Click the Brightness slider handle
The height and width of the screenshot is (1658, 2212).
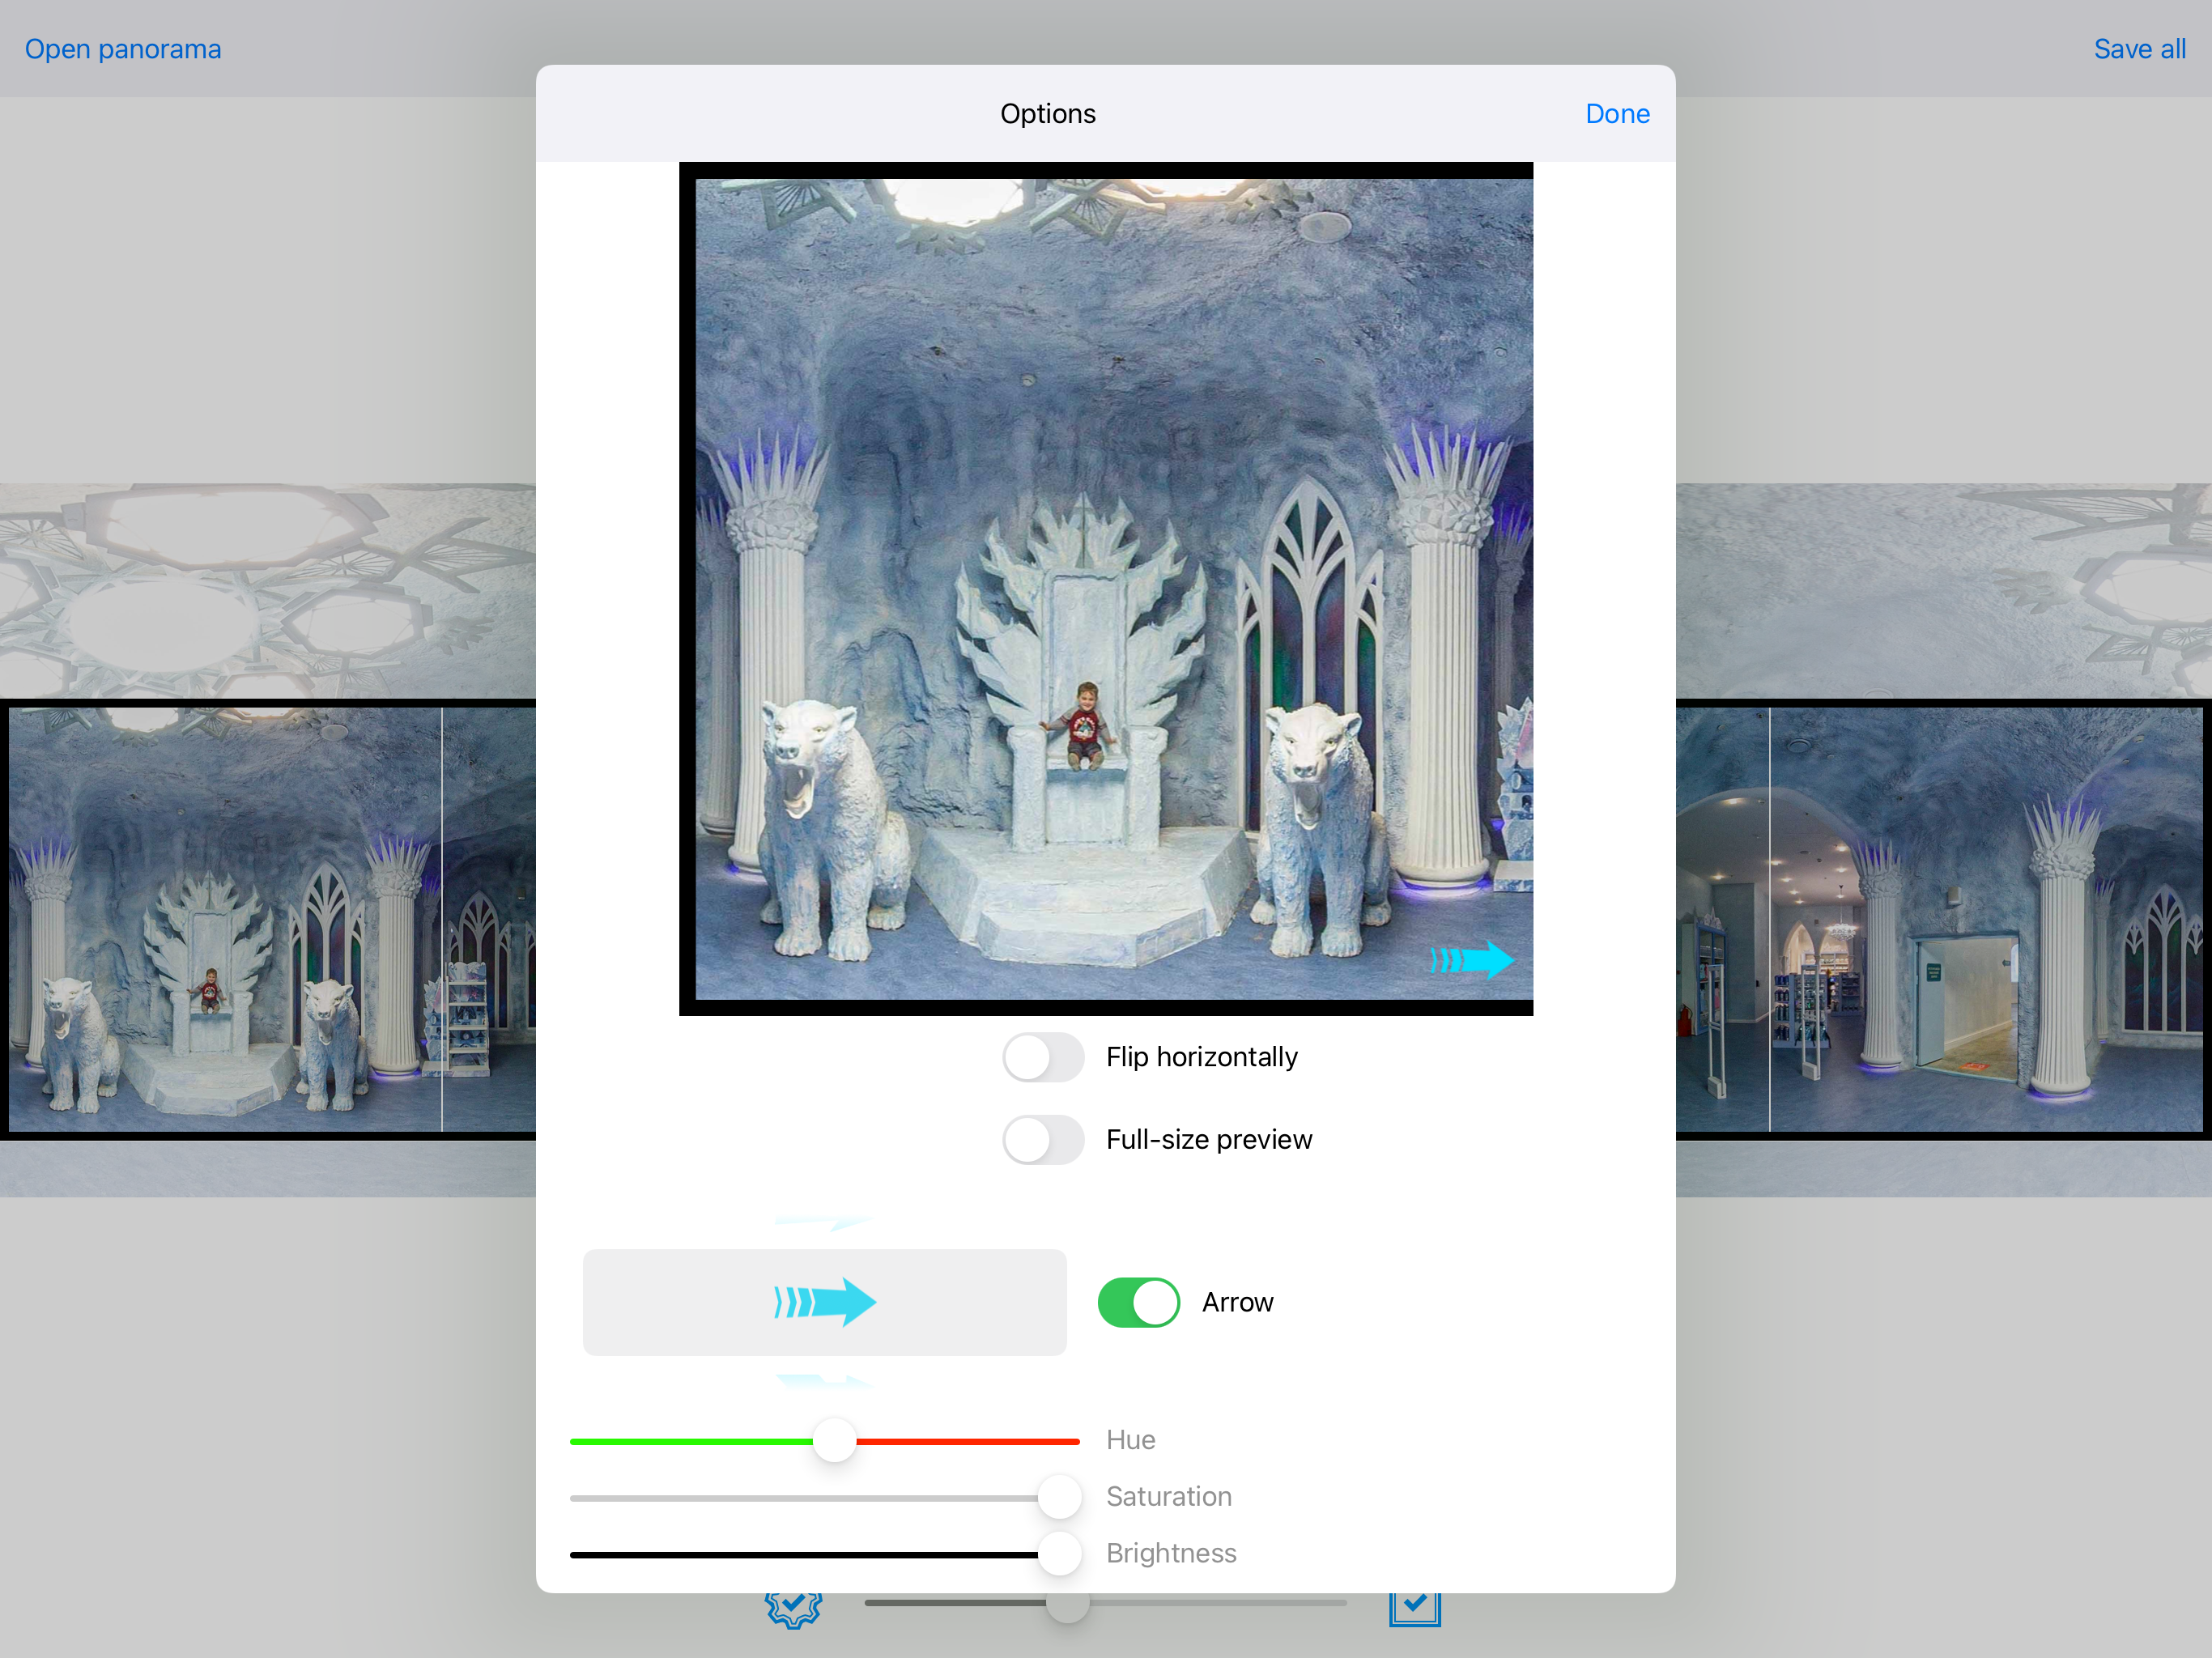[1059, 1554]
